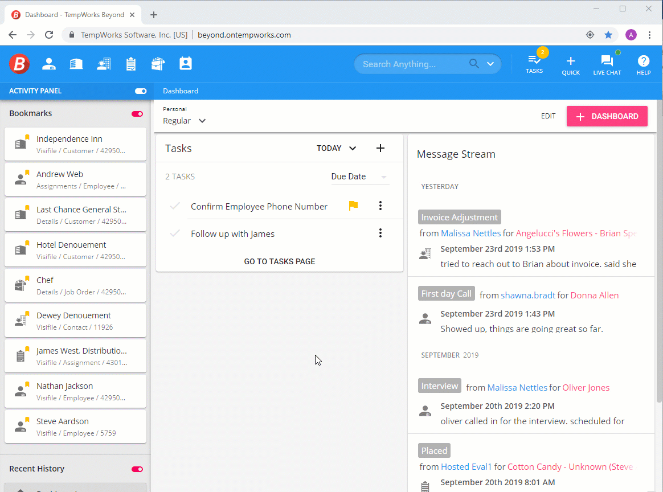
Task: Open Andrew Web bookmark
Action: point(75,179)
